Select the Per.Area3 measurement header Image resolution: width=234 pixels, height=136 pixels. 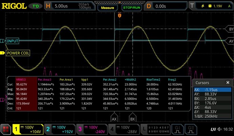44,80
